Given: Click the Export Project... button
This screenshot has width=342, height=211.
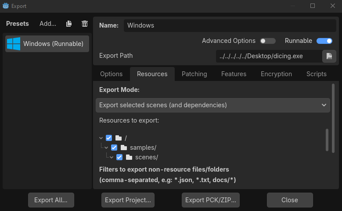Looking at the screenshot, I should click(128, 200).
